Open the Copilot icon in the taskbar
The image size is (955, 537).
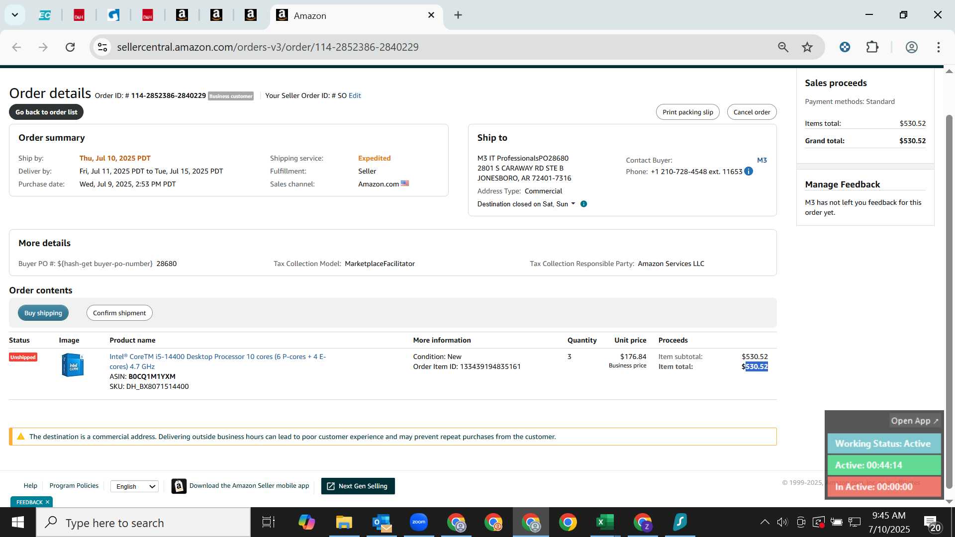[306, 523]
